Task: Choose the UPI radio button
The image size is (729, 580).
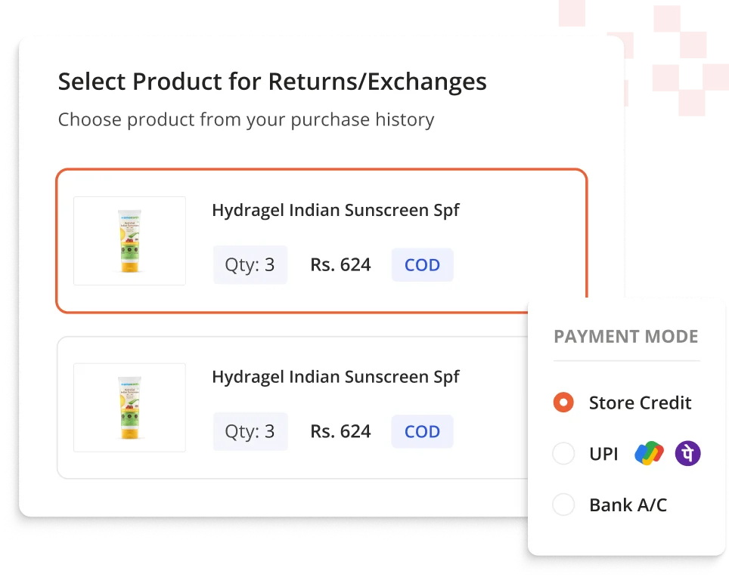Action: click(x=563, y=454)
